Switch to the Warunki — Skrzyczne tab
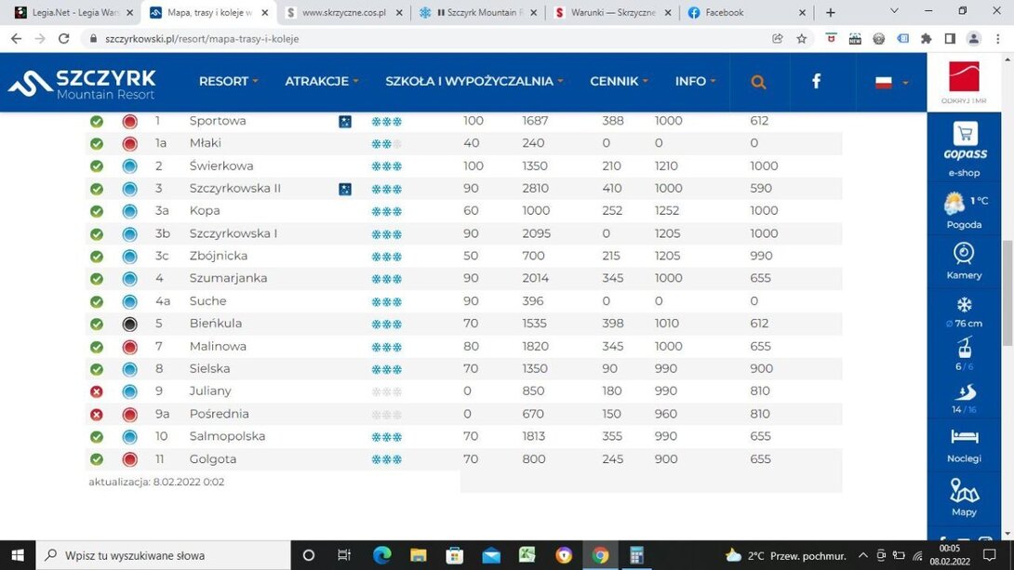 pyautogui.click(x=612, y=12)
